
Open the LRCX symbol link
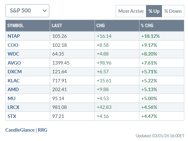(13, 108)
